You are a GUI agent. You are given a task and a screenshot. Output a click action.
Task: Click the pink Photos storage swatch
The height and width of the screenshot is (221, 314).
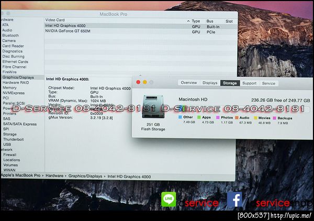click(x=218, y=118)
